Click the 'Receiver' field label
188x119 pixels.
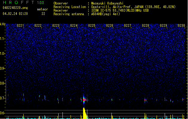(x=61, y=10)
